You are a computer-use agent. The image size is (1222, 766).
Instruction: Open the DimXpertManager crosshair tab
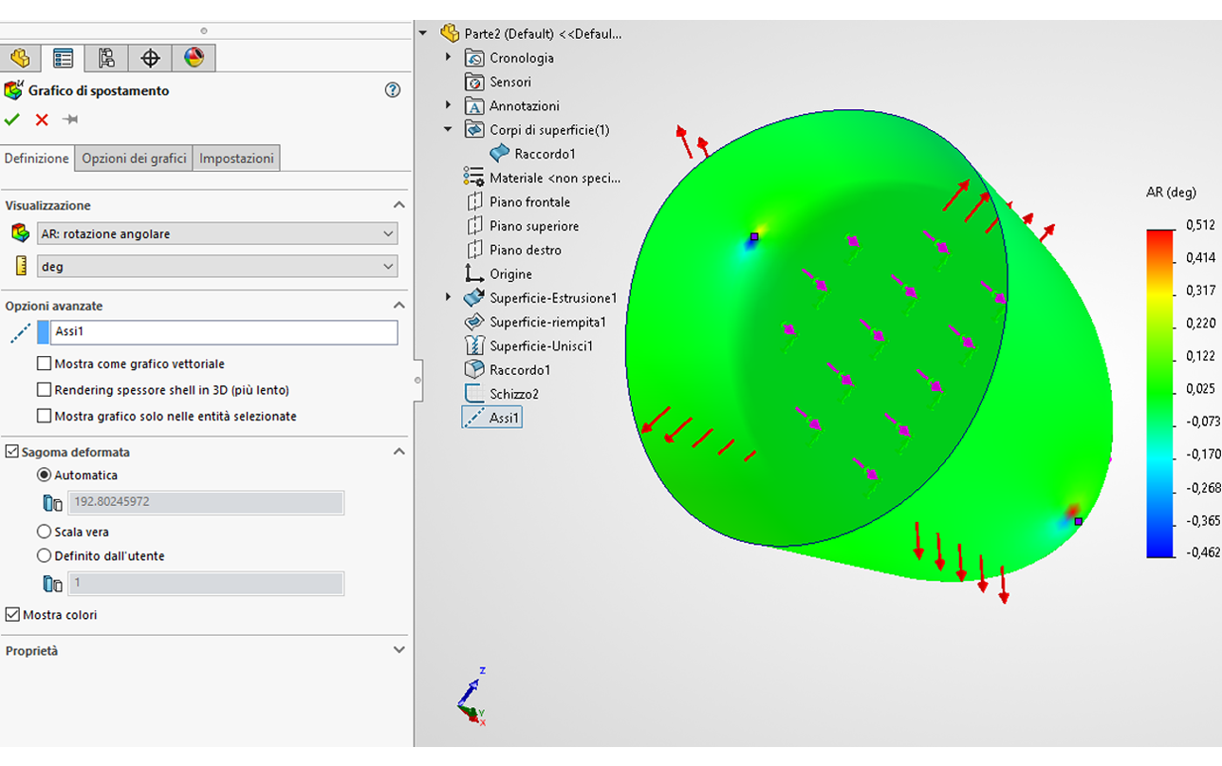(x=150, y=58)
